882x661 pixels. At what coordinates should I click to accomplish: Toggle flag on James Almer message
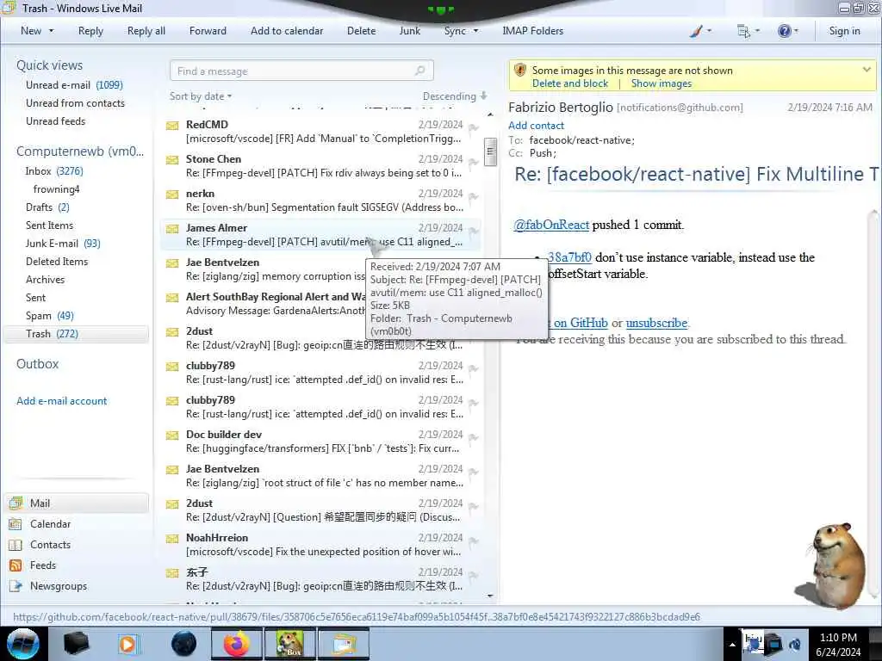pos(473,231)
